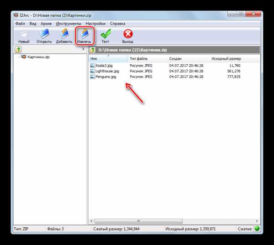
Task: Click size value 777,835
Action: pyautogui.click(x=234, y=77)
